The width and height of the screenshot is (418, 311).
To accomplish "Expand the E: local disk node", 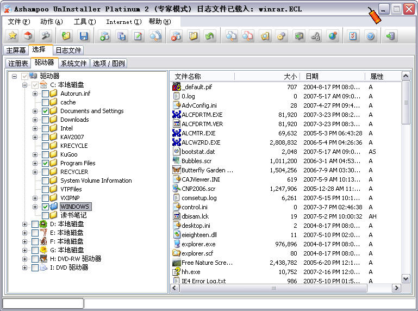I will pos(25,233).
